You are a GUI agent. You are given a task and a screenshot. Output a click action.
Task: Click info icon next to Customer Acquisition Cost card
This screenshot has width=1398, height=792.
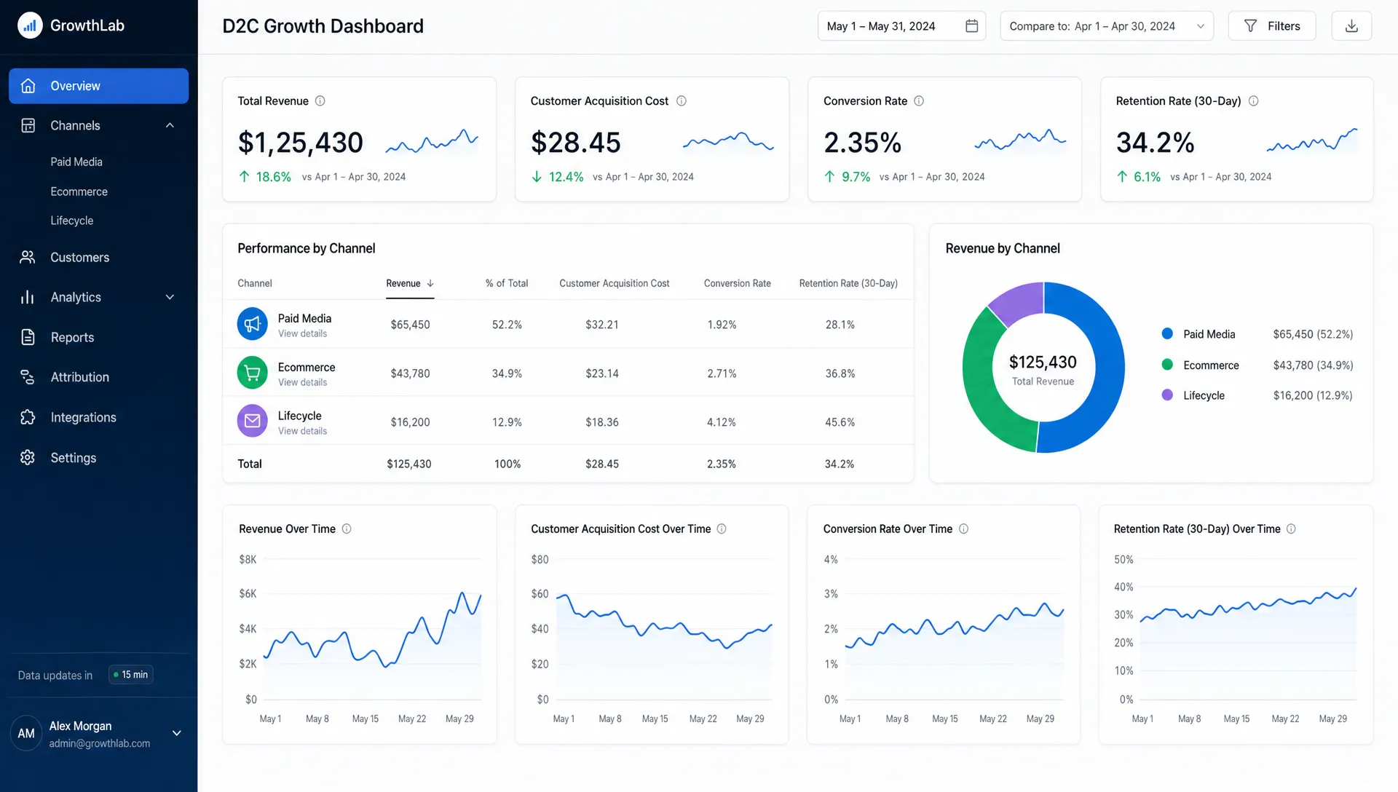pos(682,101)
